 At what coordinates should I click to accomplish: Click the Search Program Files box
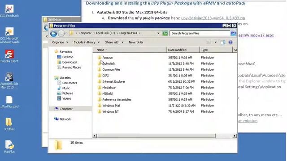[200, 33]
